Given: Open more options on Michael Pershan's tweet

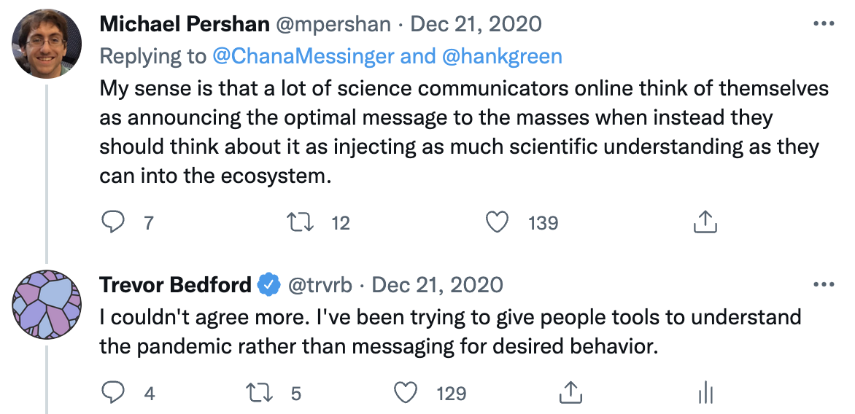Looking at the screenshot, I should [x=823, y=23].
